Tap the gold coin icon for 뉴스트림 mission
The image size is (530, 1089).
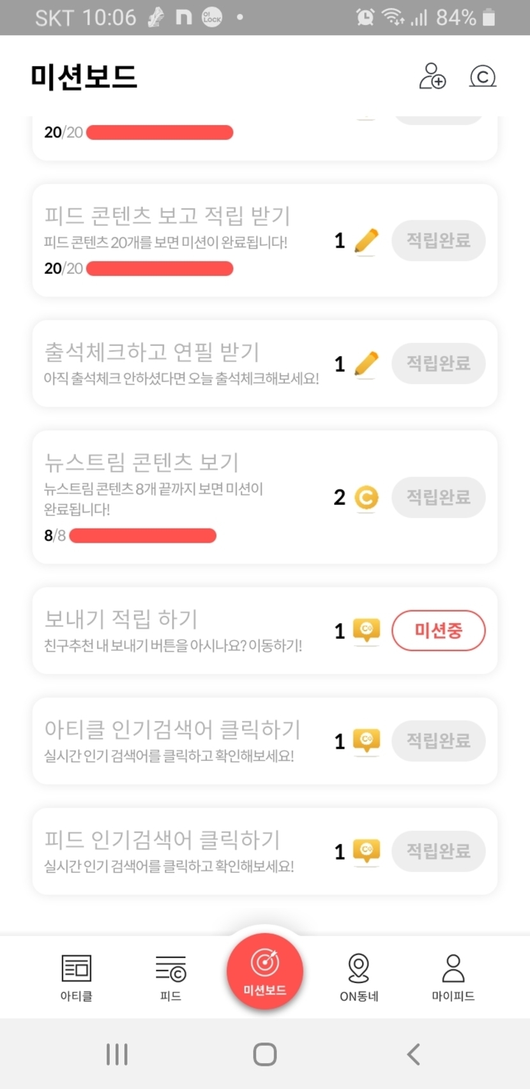(366, 497)
